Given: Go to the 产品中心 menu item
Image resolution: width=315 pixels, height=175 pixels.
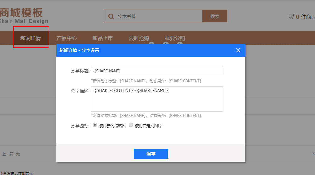Looking at the screenshot, I should [66, 38].
